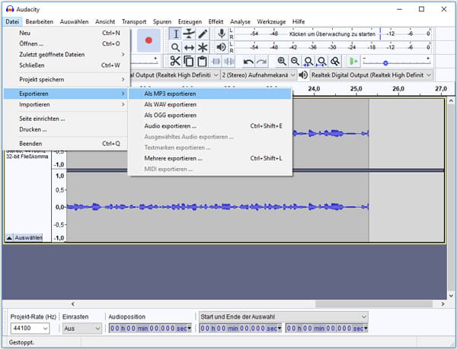The image size is (457, 349).
Task: Click Beenden to quit
Action: [66, 144]
